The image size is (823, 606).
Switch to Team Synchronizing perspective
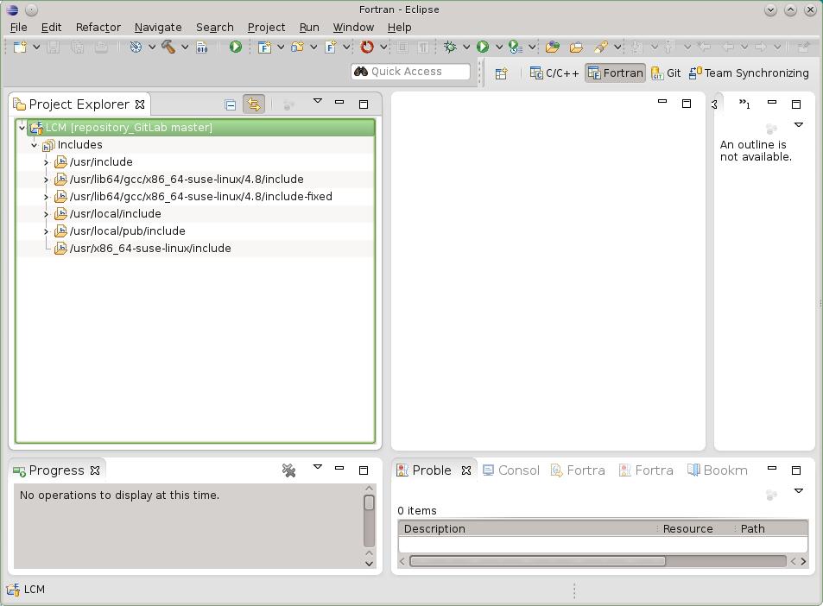click(x=749, y=73)
